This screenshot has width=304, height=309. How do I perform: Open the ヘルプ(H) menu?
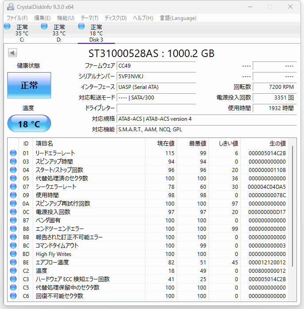click(143, 18)
